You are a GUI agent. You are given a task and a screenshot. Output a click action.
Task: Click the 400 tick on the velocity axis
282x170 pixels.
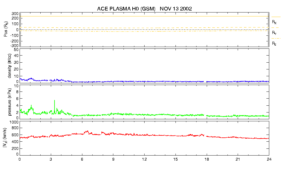pyautogui.click(x=15, y=142)
